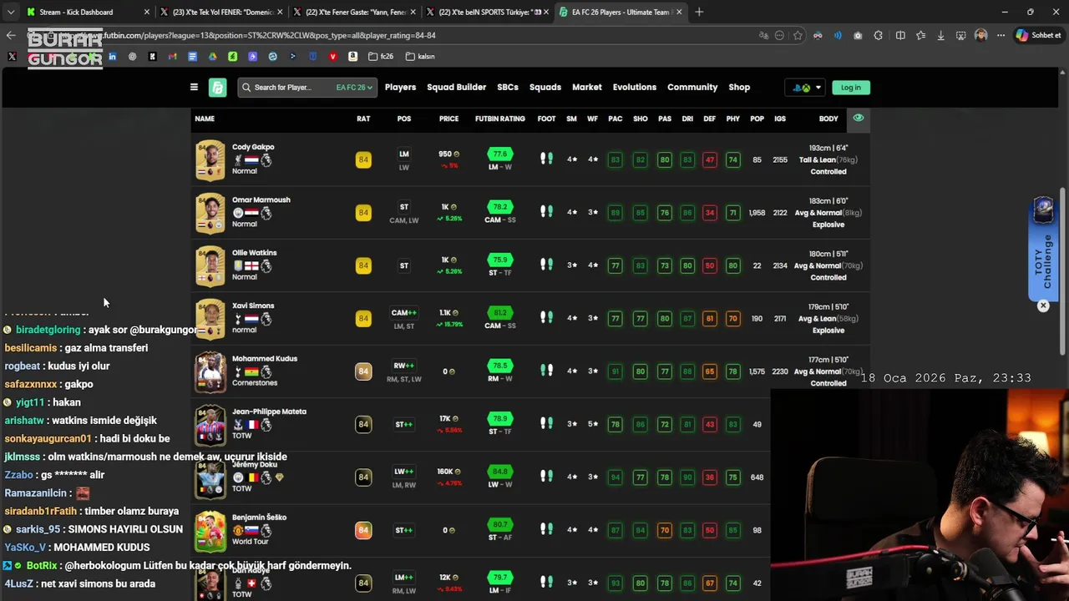Screen dimensions: 1069x601
Task: Sort the table by the RAT column
Action: click(x=363, y=119)
